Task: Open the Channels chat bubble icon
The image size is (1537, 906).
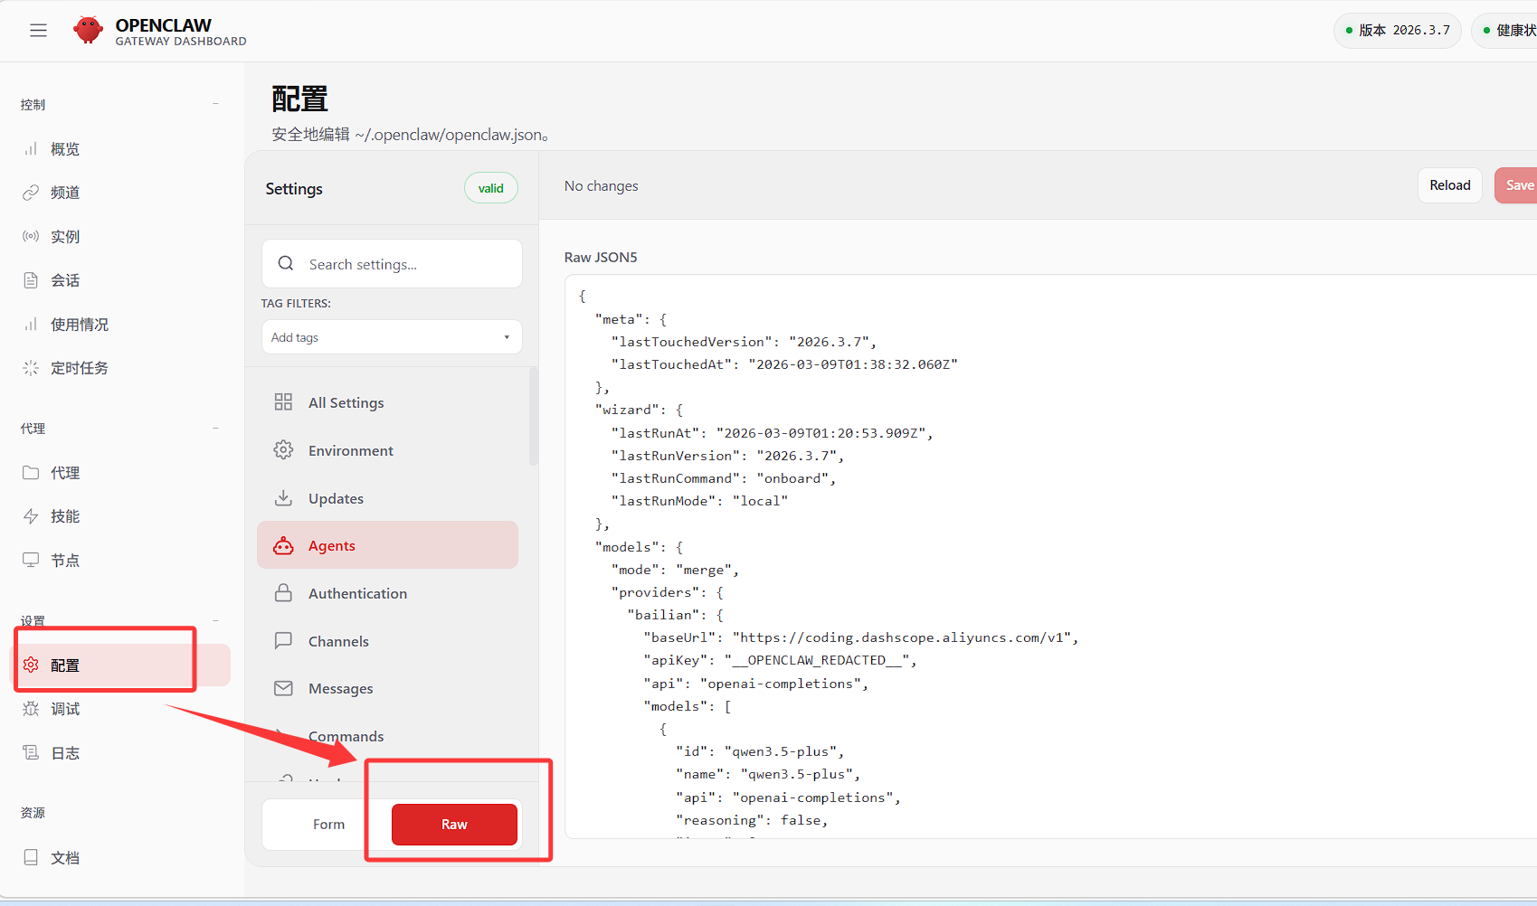Action: coord(283,641)
